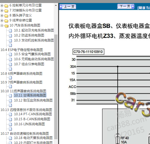Open 10.16 LIN系统电路图
The height and width of the screenshot is (144, 150).
click(29, 124)
